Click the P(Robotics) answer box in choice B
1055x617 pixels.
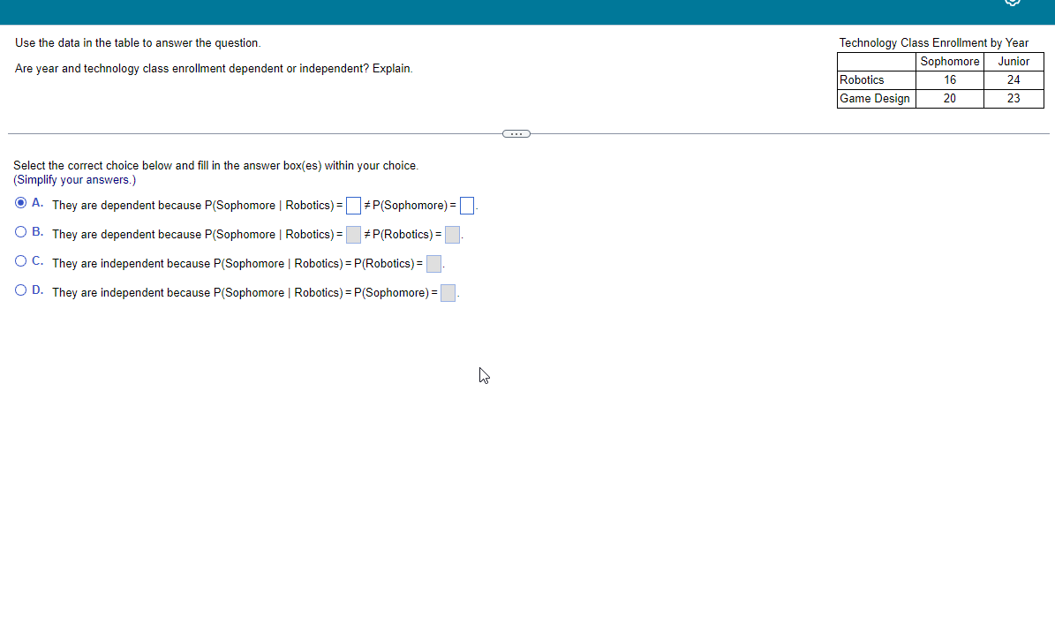[451, 234]
